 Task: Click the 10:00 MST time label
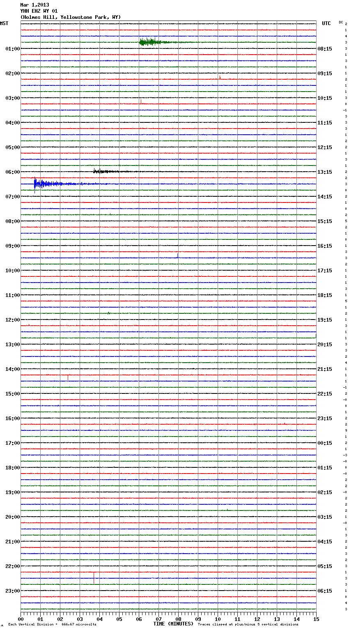coord(13,271)
